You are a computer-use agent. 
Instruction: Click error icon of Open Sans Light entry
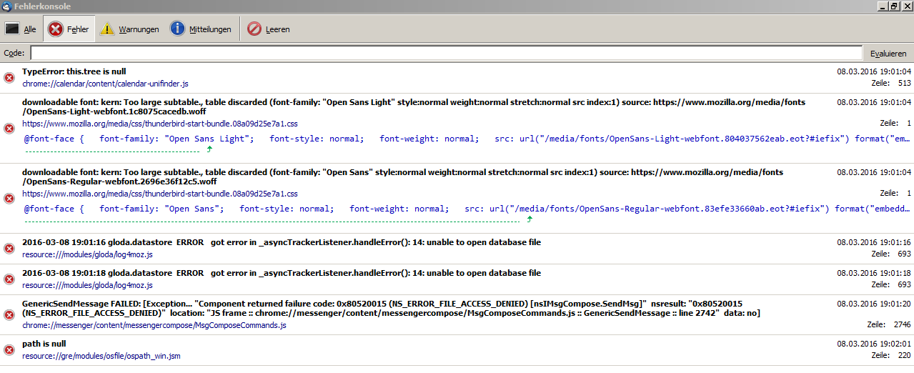pyautogui.click(x=9, y=129)
